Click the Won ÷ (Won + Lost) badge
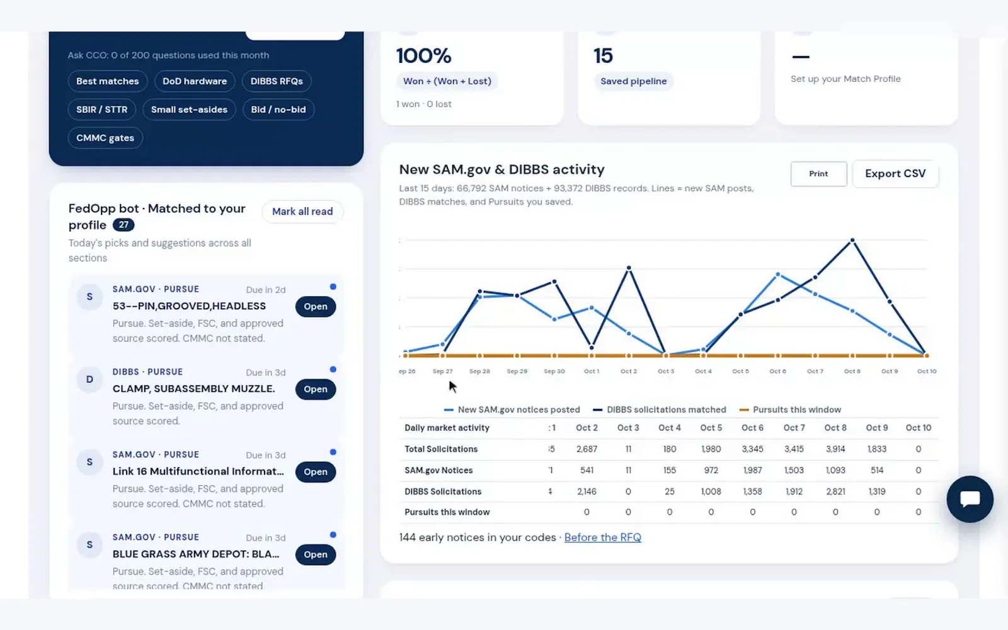The image size is (1008, 630). (x=447, y=81)
